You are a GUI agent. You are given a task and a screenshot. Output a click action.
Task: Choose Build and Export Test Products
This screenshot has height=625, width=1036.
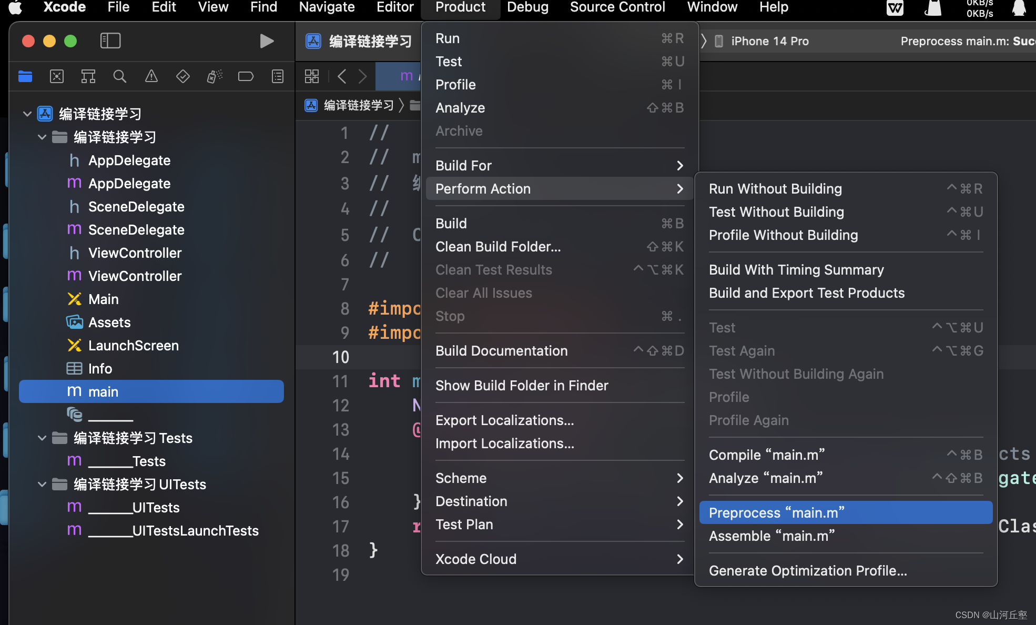pyautogui.click(x=846, y=293)
